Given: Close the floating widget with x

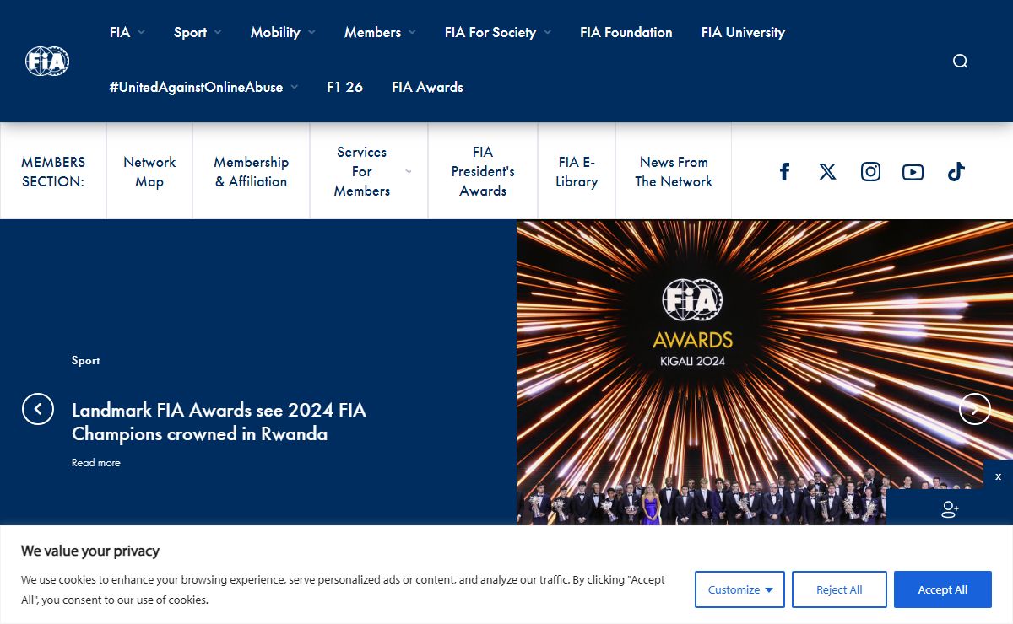Looking at the screenshot, I should 998,476.
